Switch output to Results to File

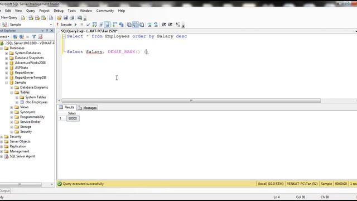point(142,25)
